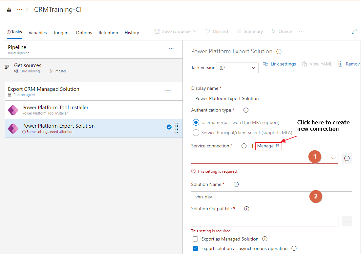The image size is (361, 254).
Task: Click the Discard button
Action: coord(217,31)
